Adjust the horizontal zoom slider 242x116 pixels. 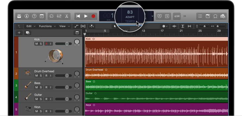click(x=218, y=26)
